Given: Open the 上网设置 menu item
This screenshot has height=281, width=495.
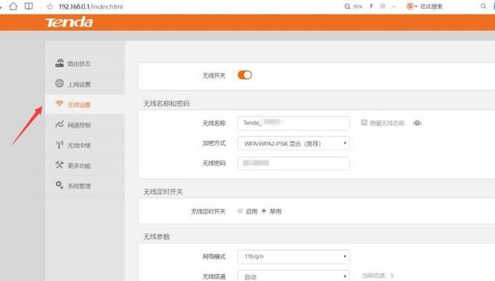Looking at the screenshot, I should pos(85,84).
